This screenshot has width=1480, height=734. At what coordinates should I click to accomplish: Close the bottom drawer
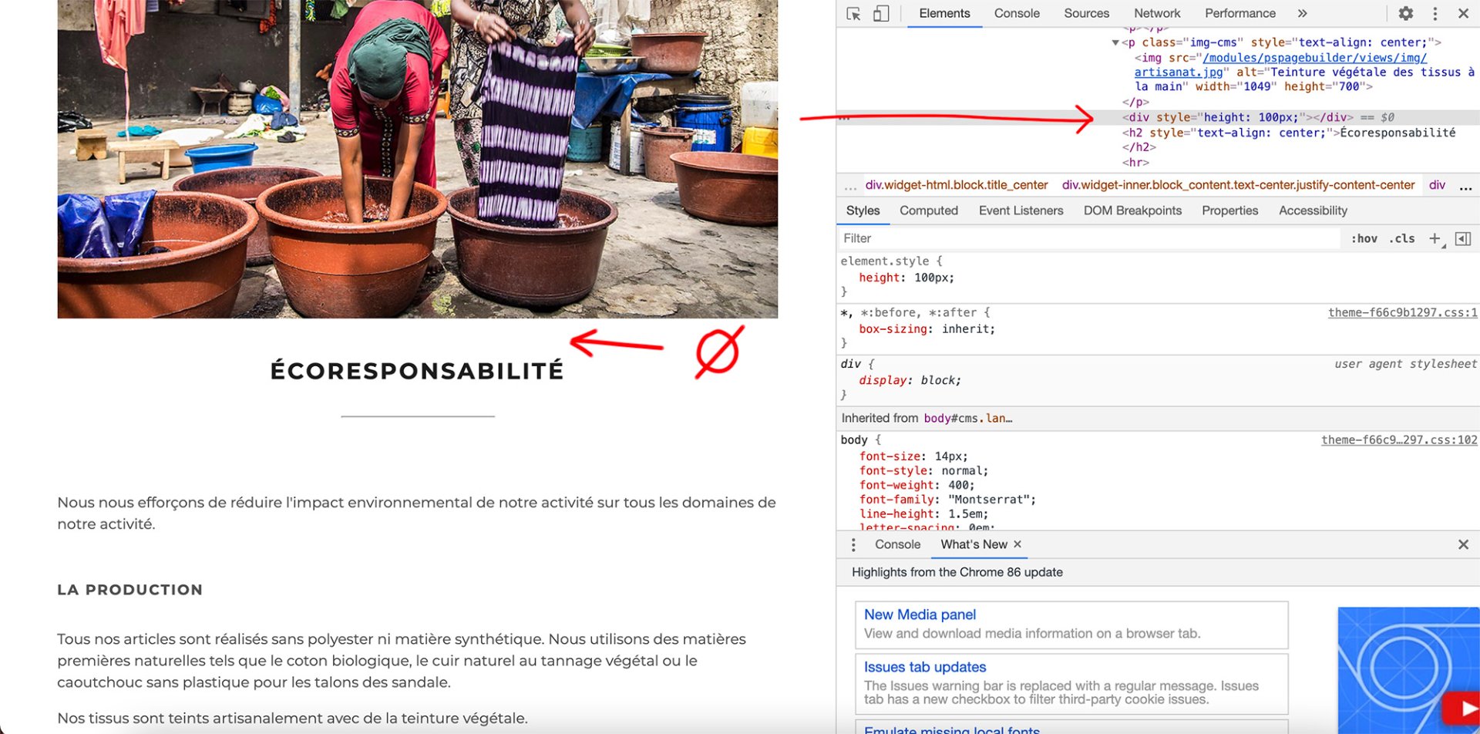[1463, 544]
